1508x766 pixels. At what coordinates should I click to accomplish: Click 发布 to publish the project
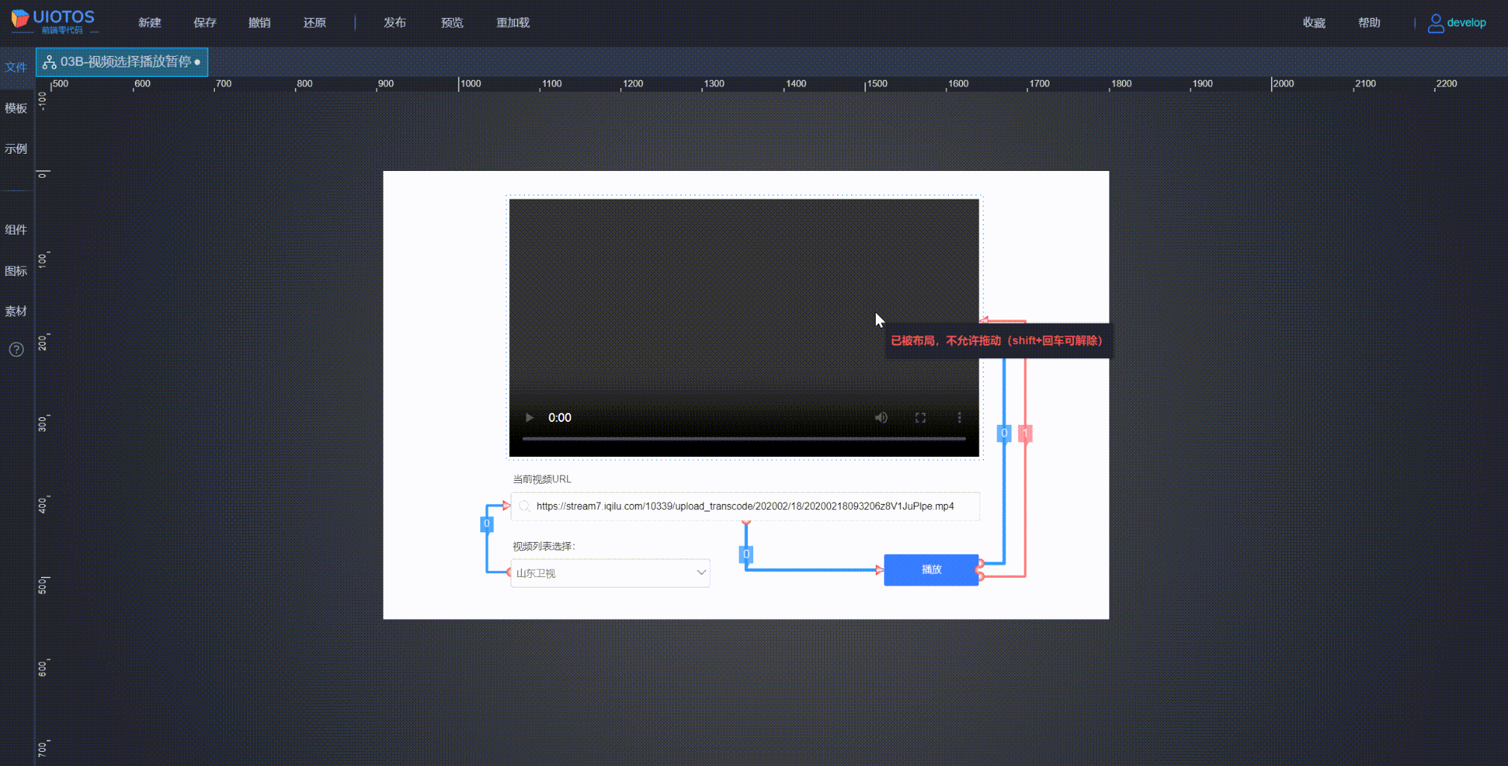click(395, 22)
